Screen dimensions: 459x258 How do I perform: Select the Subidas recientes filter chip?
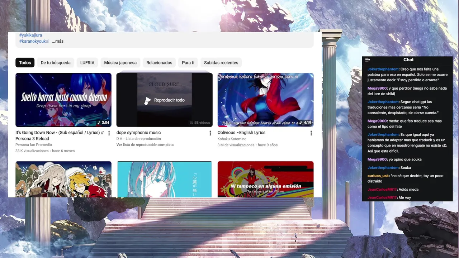tap(221, 63)
